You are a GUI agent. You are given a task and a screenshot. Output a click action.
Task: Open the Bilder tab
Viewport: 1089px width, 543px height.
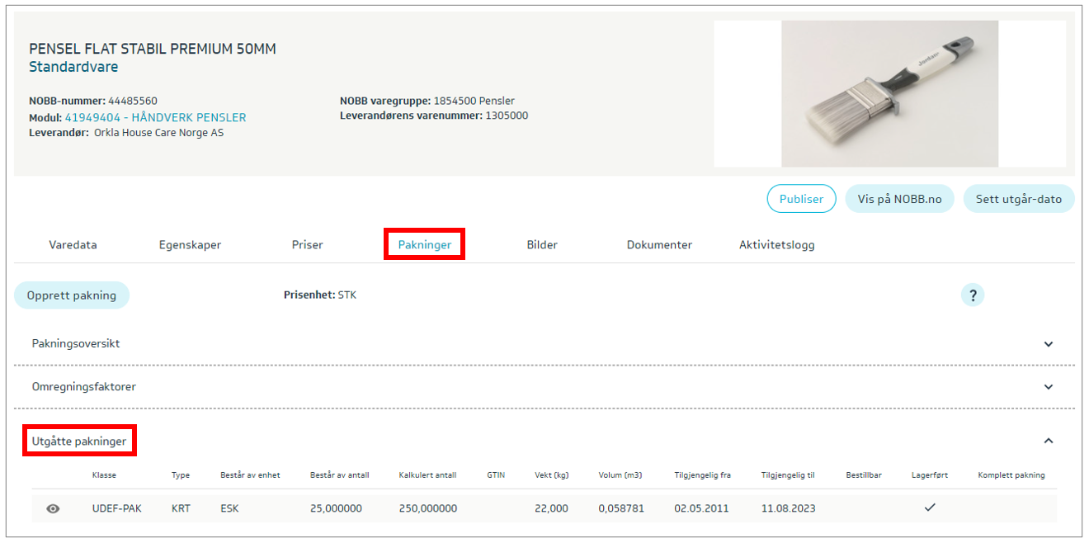(x=542, y=245)
